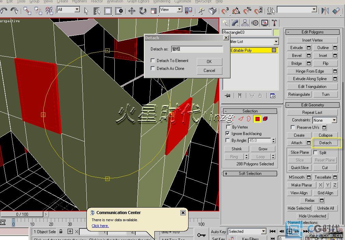Switch to the Utilities hammer panel

point(274,23)
